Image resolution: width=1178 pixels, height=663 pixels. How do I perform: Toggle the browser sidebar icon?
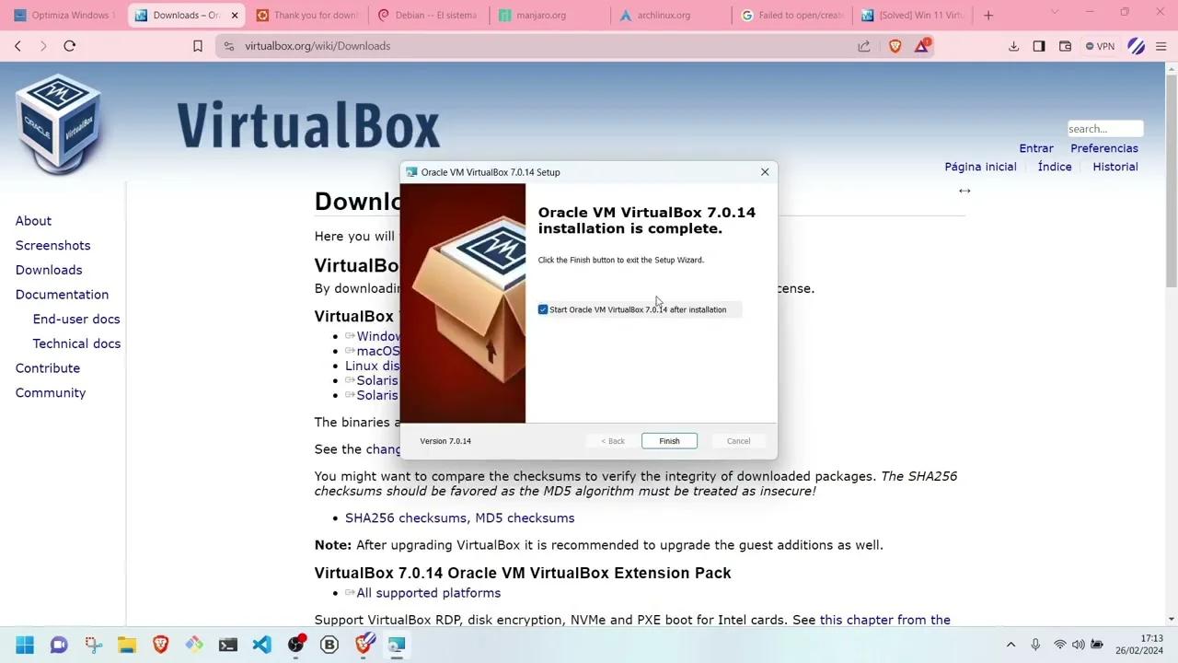1039,46
